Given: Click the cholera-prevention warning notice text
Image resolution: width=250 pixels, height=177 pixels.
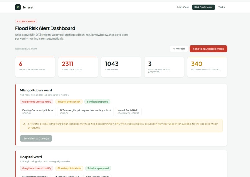Looking at the screenshot, I should pos(123,125).
